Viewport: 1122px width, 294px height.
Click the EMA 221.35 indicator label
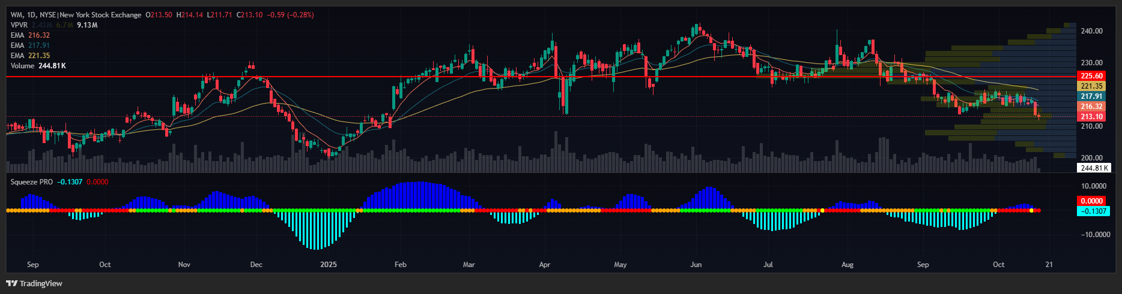[30, 56]
